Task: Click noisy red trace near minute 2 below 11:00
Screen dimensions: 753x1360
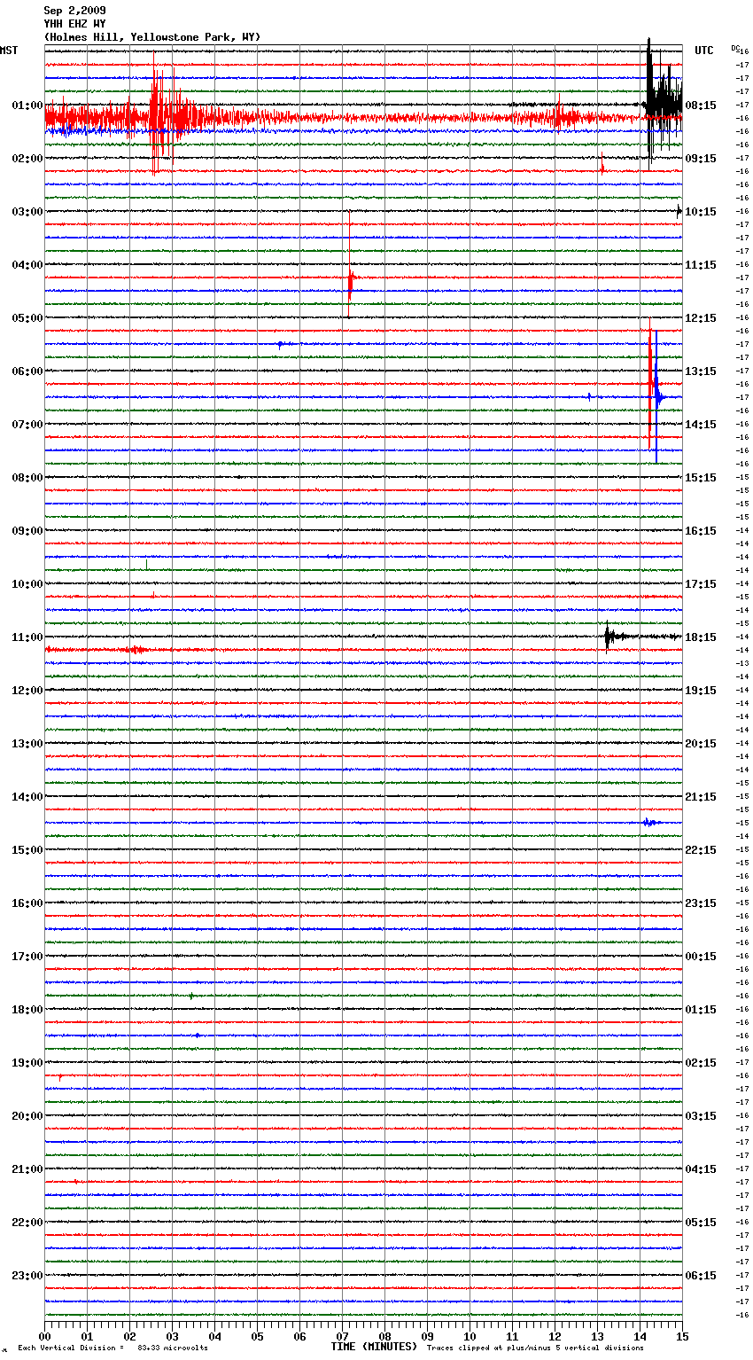Action: (x=136, y=650)
